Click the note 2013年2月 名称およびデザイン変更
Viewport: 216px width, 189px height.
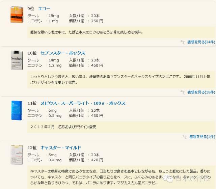(x=63, y=127)
